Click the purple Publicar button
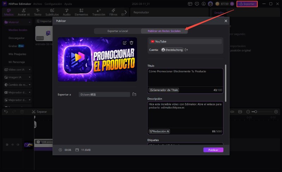Image resolution: width=282 pixels, height=172 pixels. (213, 150)
